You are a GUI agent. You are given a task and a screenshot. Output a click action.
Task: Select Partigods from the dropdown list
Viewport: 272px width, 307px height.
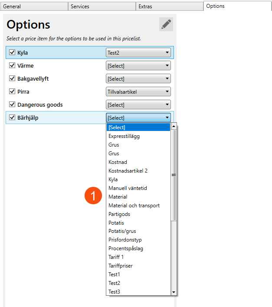(x=119, y=214)
